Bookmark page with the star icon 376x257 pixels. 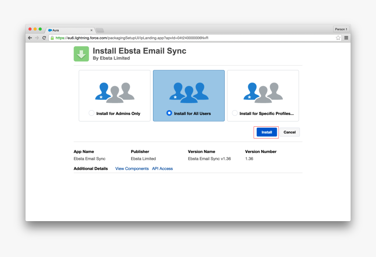click(x=338, y=38)
